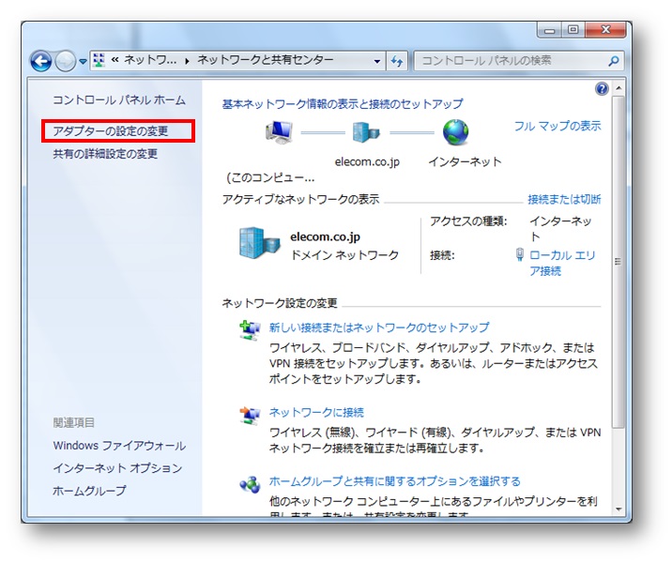The width and height of the screenshot is (672, 563).
Task: Click elecom.co.jp label under map icon
Action: pos(367,162)
